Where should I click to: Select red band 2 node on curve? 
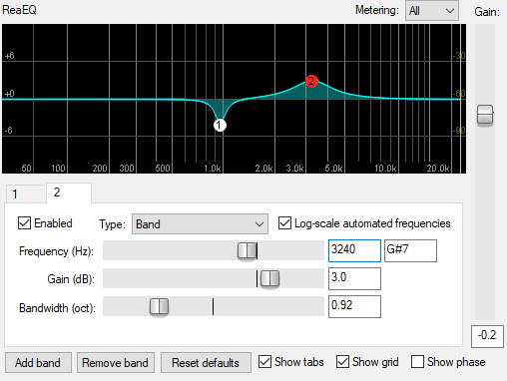tap(311, 81)
